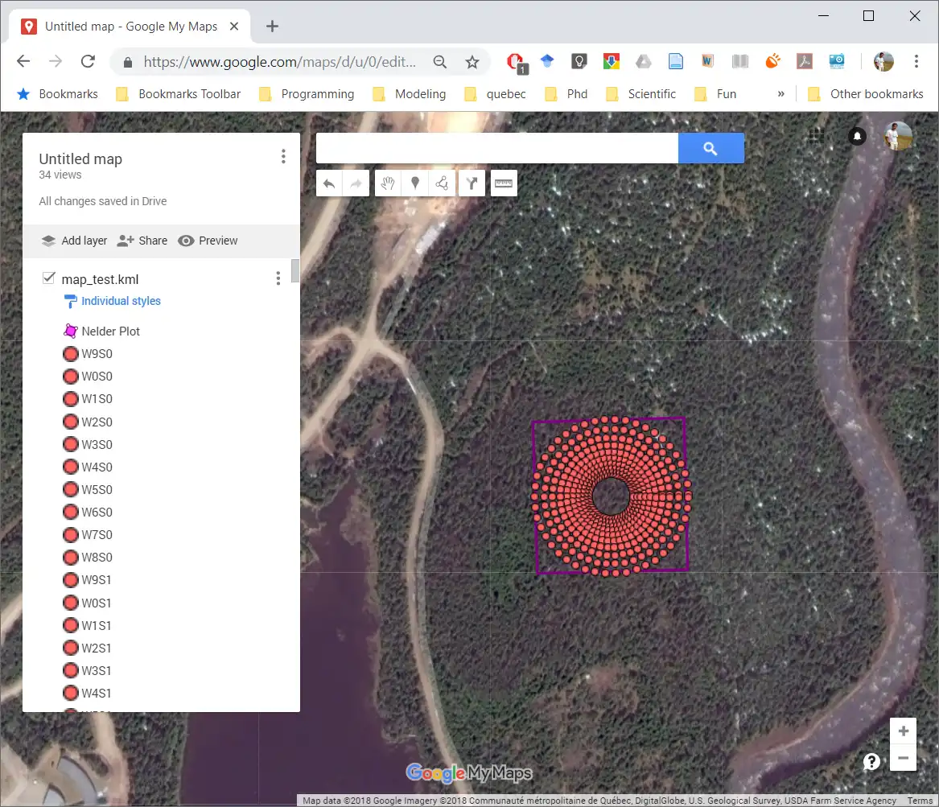The height and width of the screenshot is (807, 939).
Task: Click the address-bar zoom magnifier icon
Action: [440, 62]
